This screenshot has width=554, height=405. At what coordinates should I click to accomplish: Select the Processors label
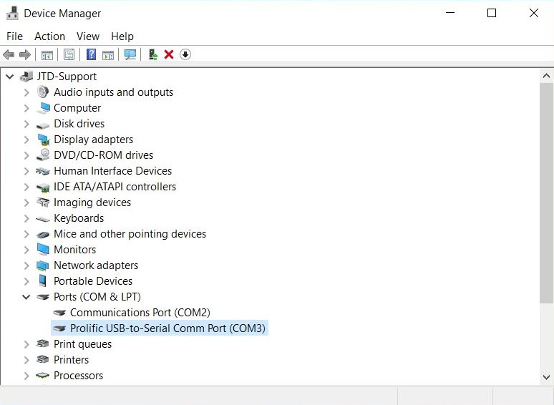[79, 376]
